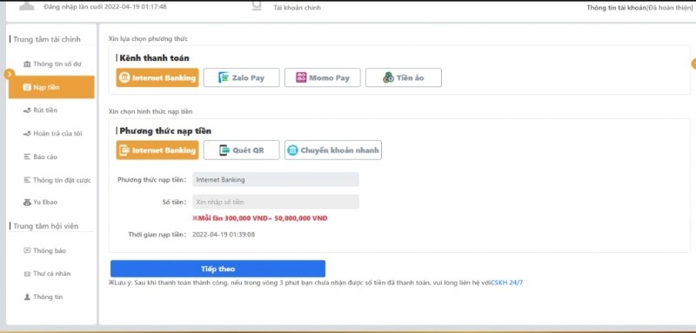The width and height of the screenshot is (696, 333).
Task: Open Yu Ebao menu item
Action: (40, 202)
